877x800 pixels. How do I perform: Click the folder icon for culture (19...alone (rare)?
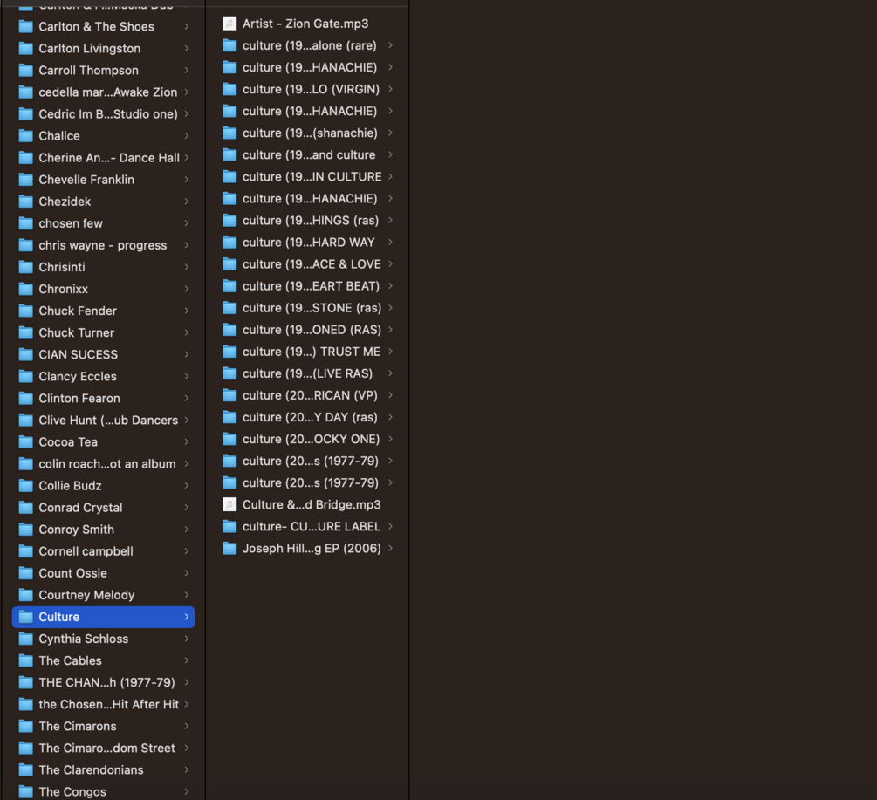230,46
